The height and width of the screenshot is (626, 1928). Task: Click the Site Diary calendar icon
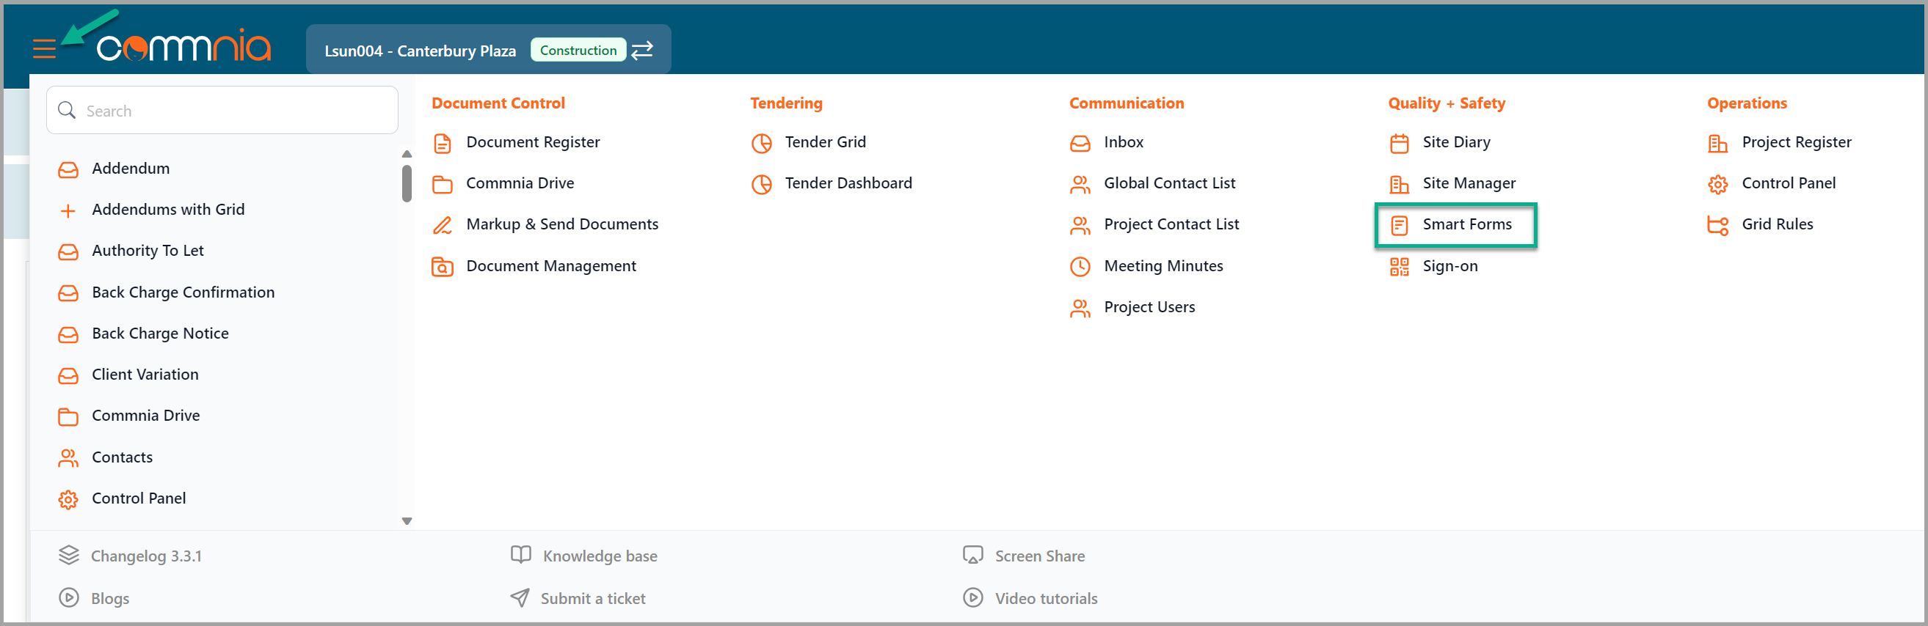pos(1399,143)
